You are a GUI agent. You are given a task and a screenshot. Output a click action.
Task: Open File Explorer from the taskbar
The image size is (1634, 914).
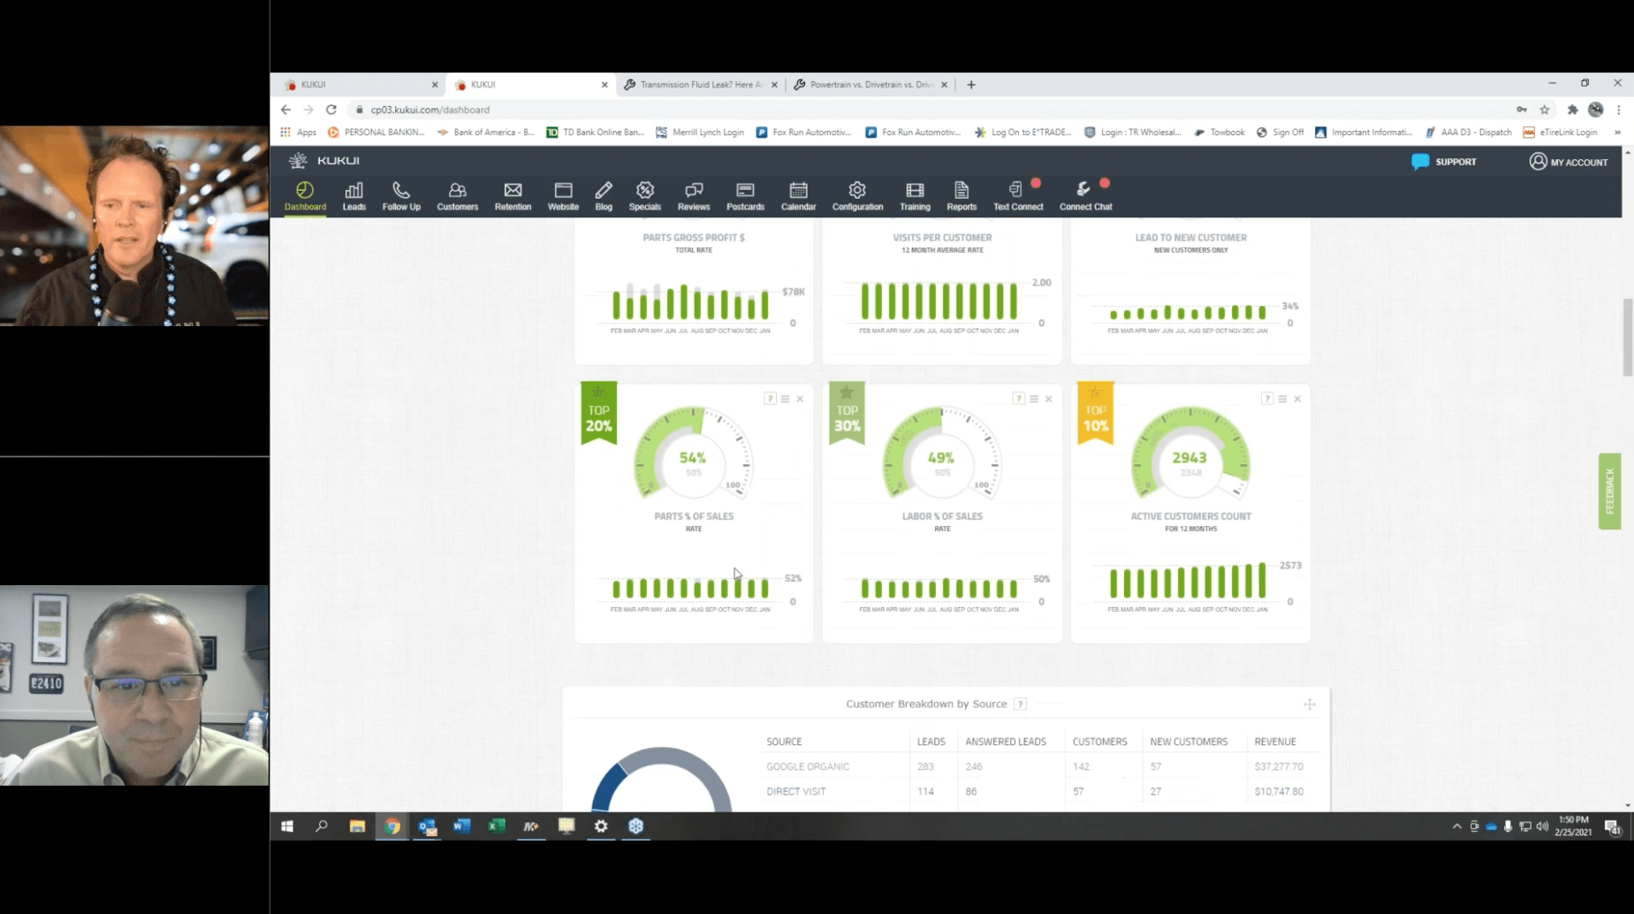(357, 826)
